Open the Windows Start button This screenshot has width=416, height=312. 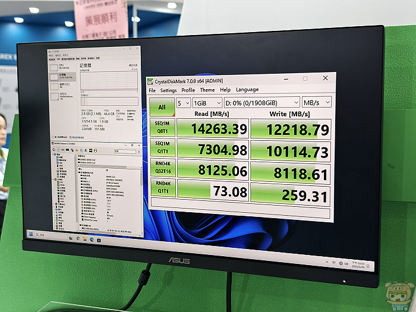(31, 234)
